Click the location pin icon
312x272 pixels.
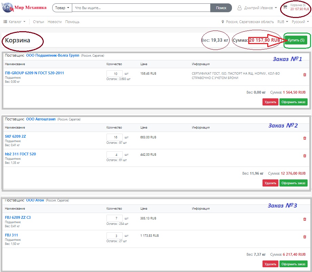tap(223, 22)
